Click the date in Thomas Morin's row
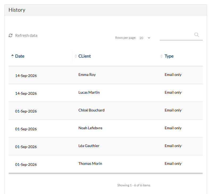 [26, 165]
